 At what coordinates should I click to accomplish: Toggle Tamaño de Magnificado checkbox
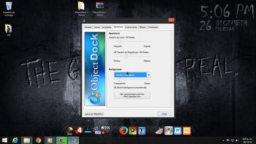click(115, 52)
